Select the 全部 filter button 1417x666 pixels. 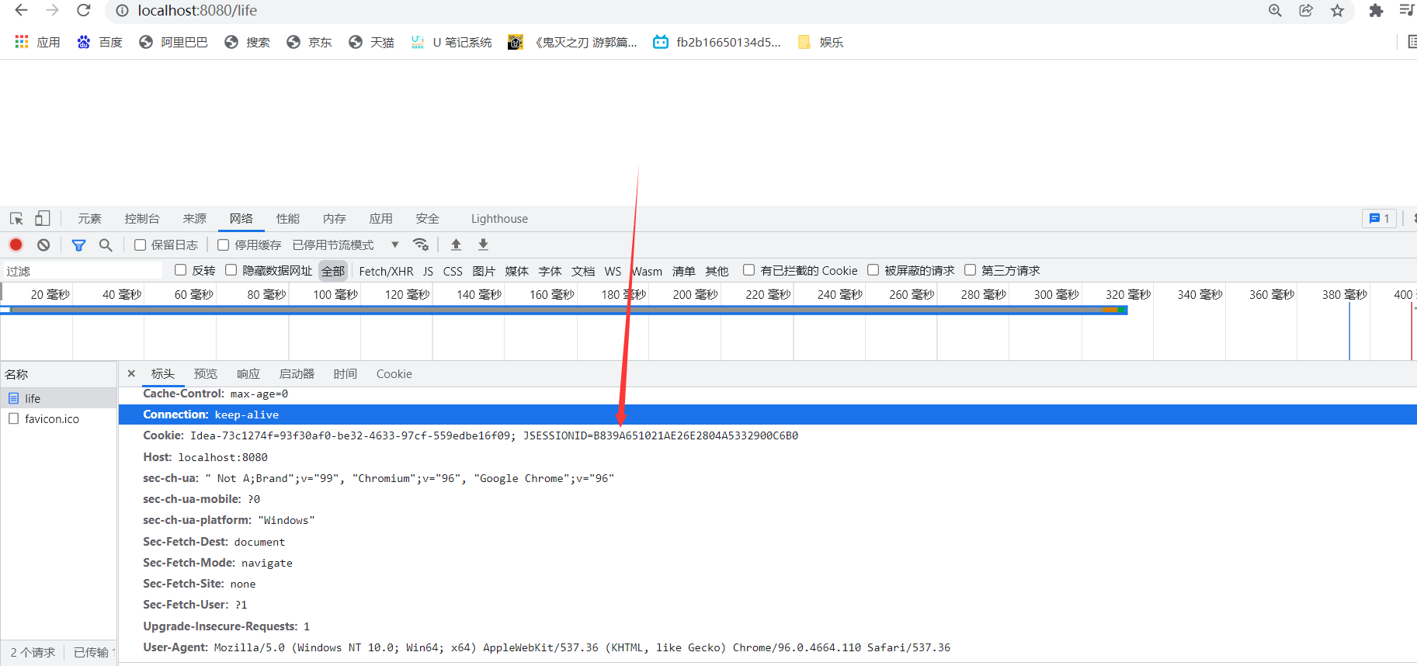[333, 271]
